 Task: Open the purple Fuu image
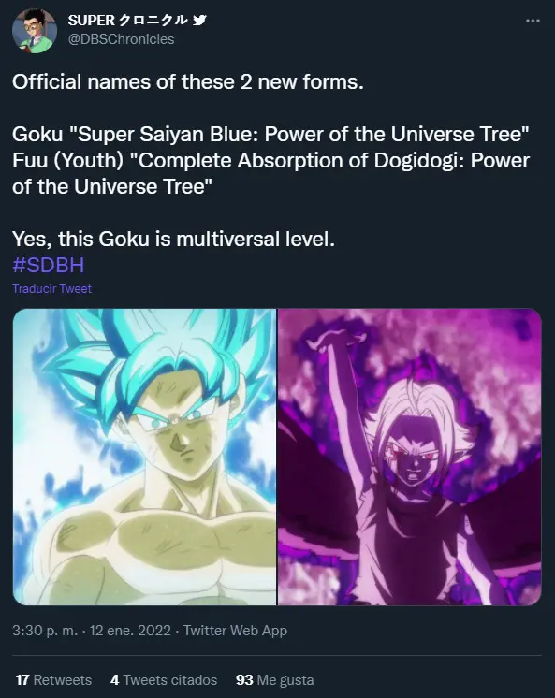(x=410, y=457)
